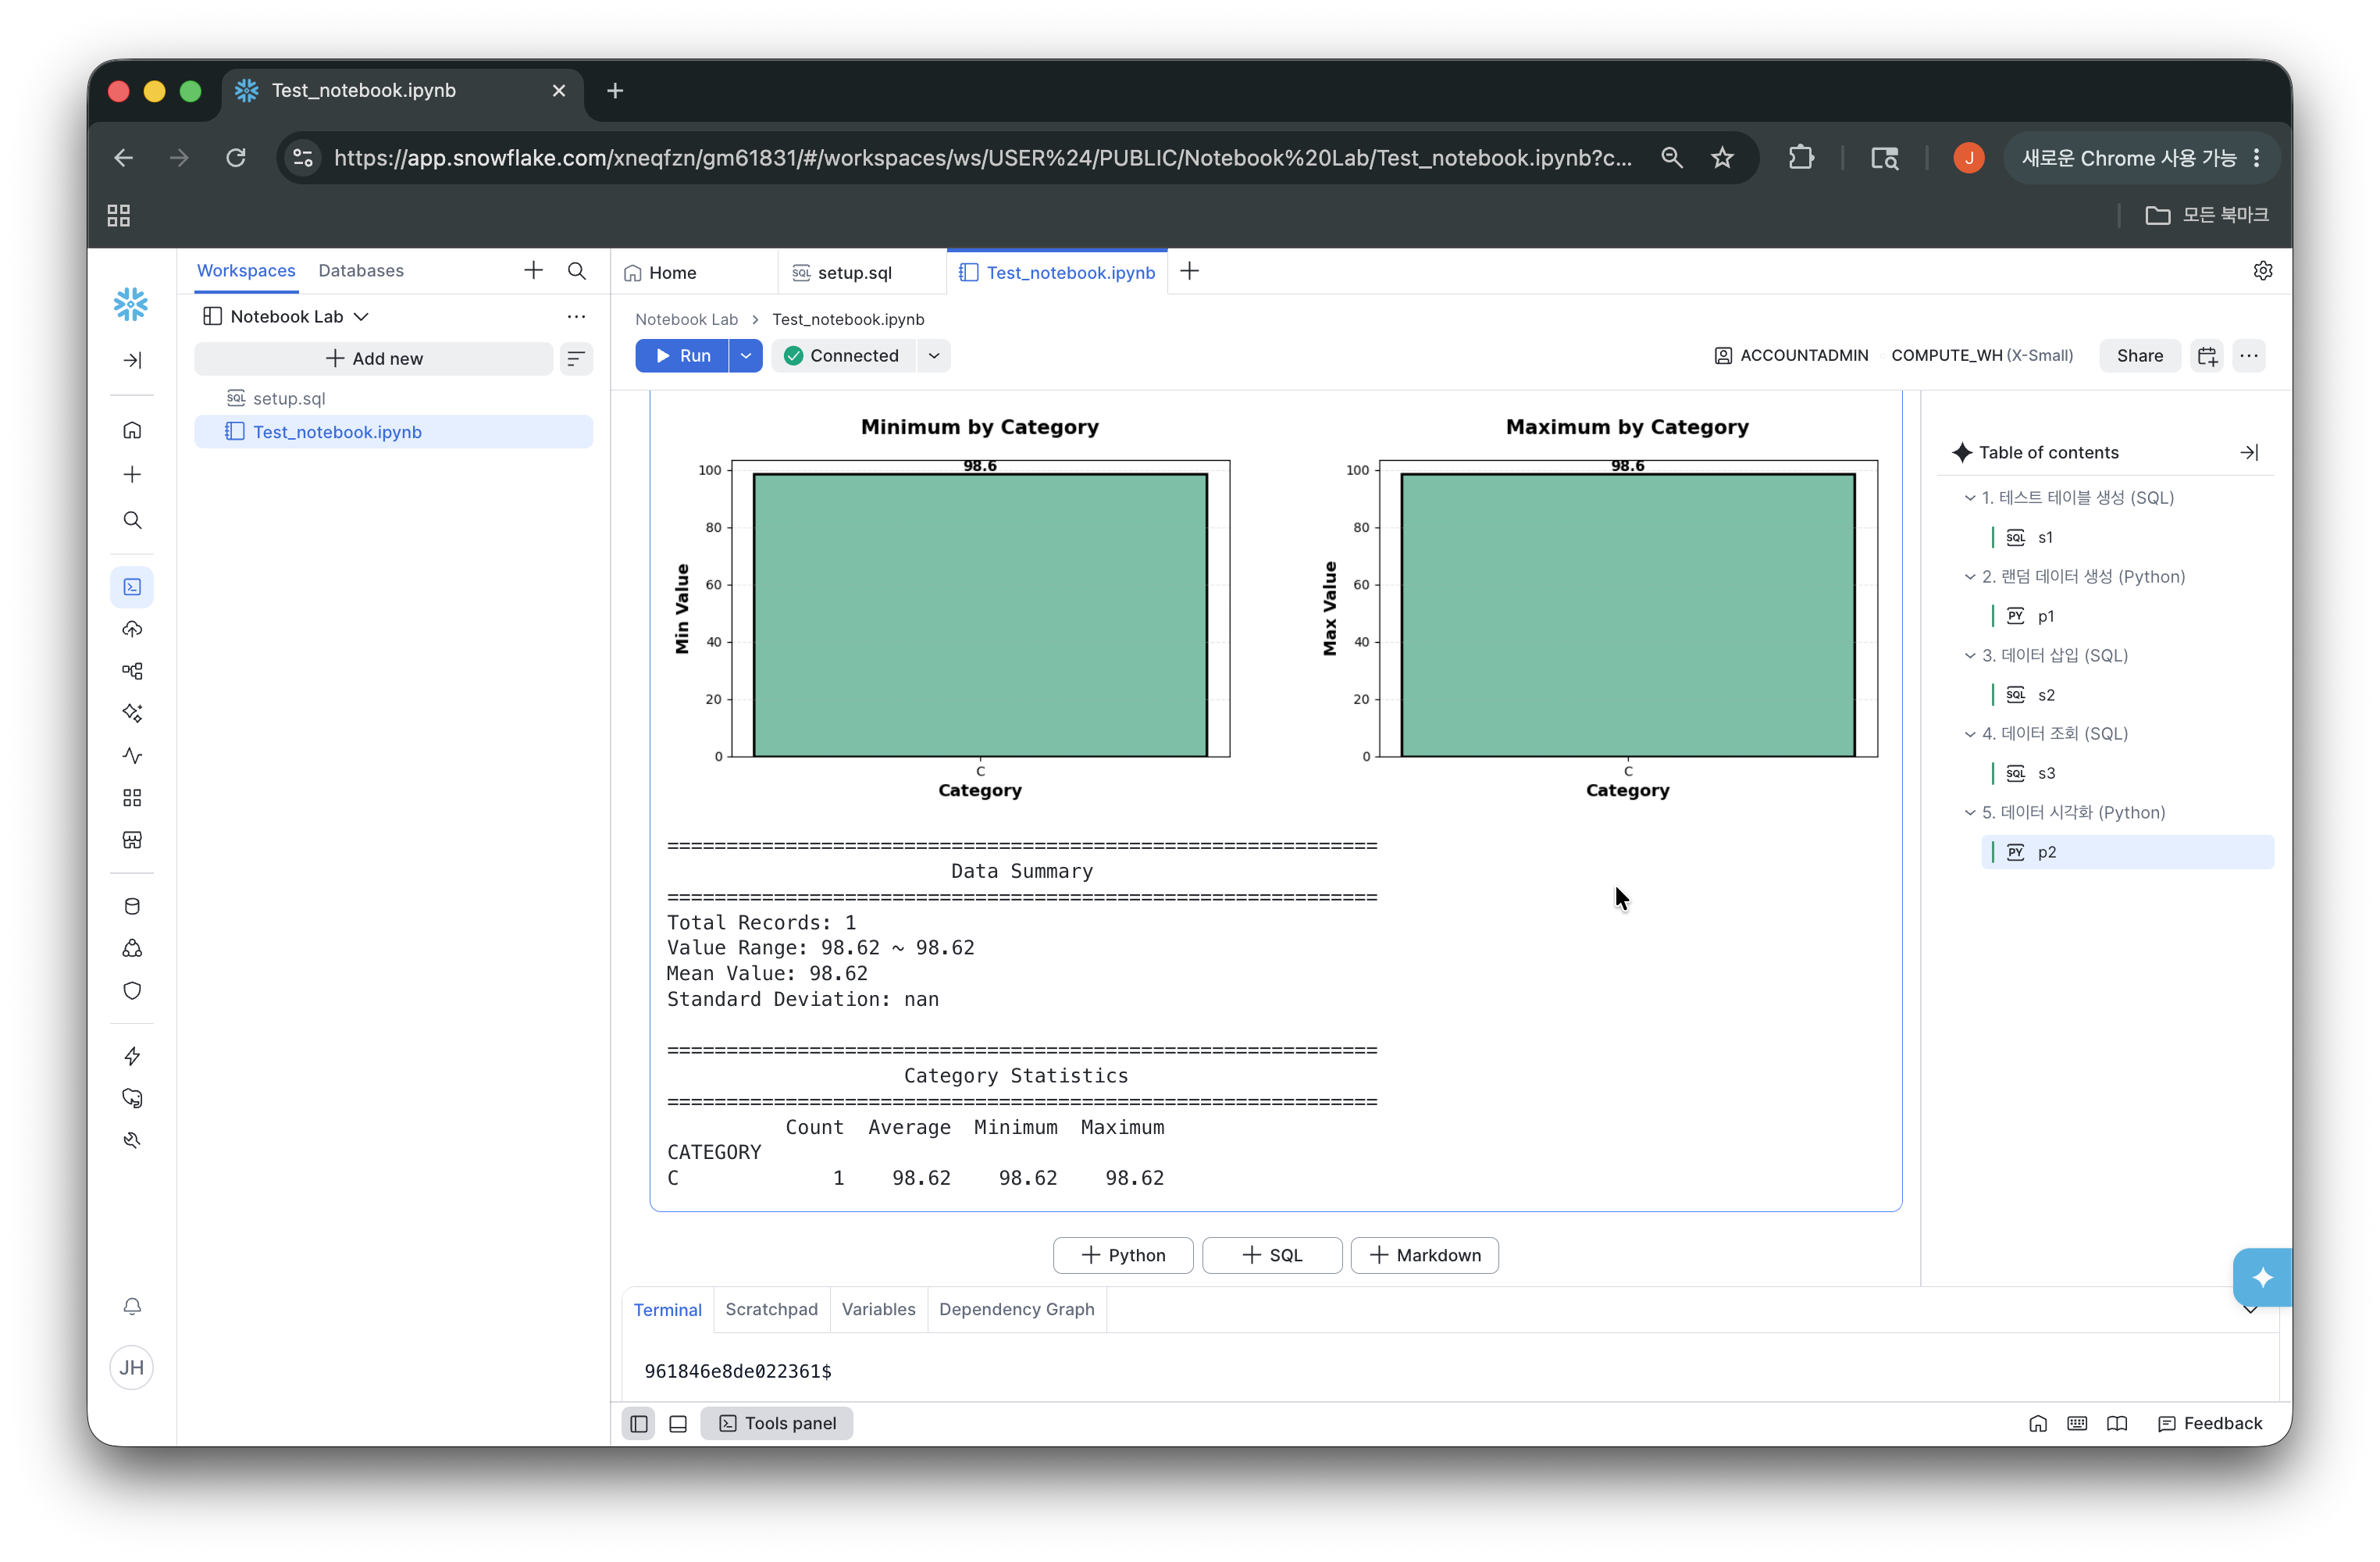
Task: Click the file sort filter icon
Action: 576,359
